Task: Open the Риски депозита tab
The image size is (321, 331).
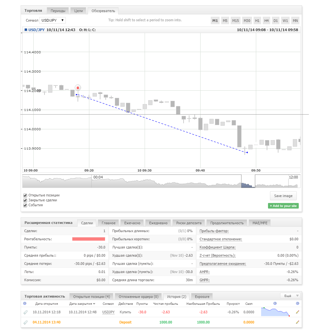Action: [189, 223]
